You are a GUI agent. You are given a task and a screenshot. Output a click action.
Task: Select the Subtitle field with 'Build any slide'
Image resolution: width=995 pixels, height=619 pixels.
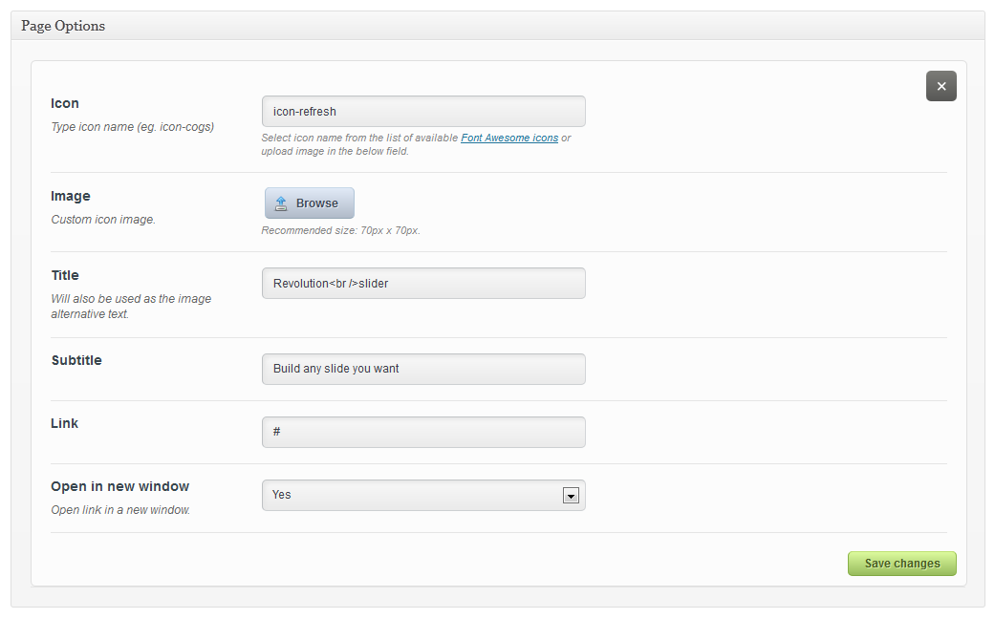tap(422, 369)
